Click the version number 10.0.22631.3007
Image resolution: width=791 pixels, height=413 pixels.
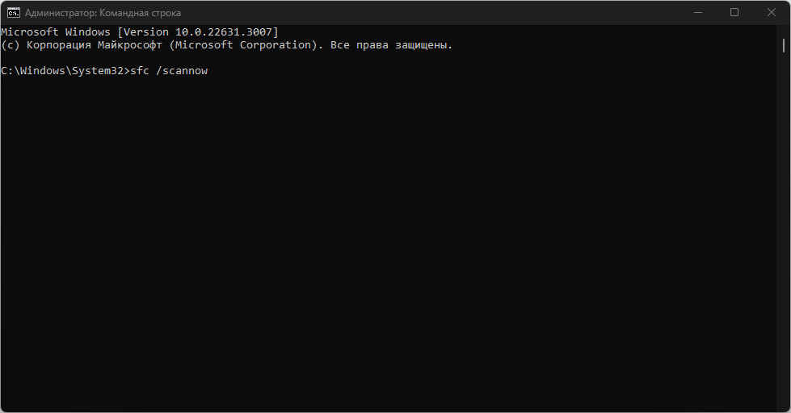[x=226, y=31]
